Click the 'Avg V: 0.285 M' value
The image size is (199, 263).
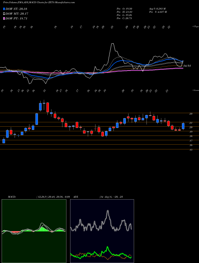[x=157, y=9]
